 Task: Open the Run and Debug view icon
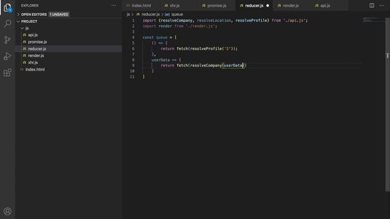pos(7,57)
